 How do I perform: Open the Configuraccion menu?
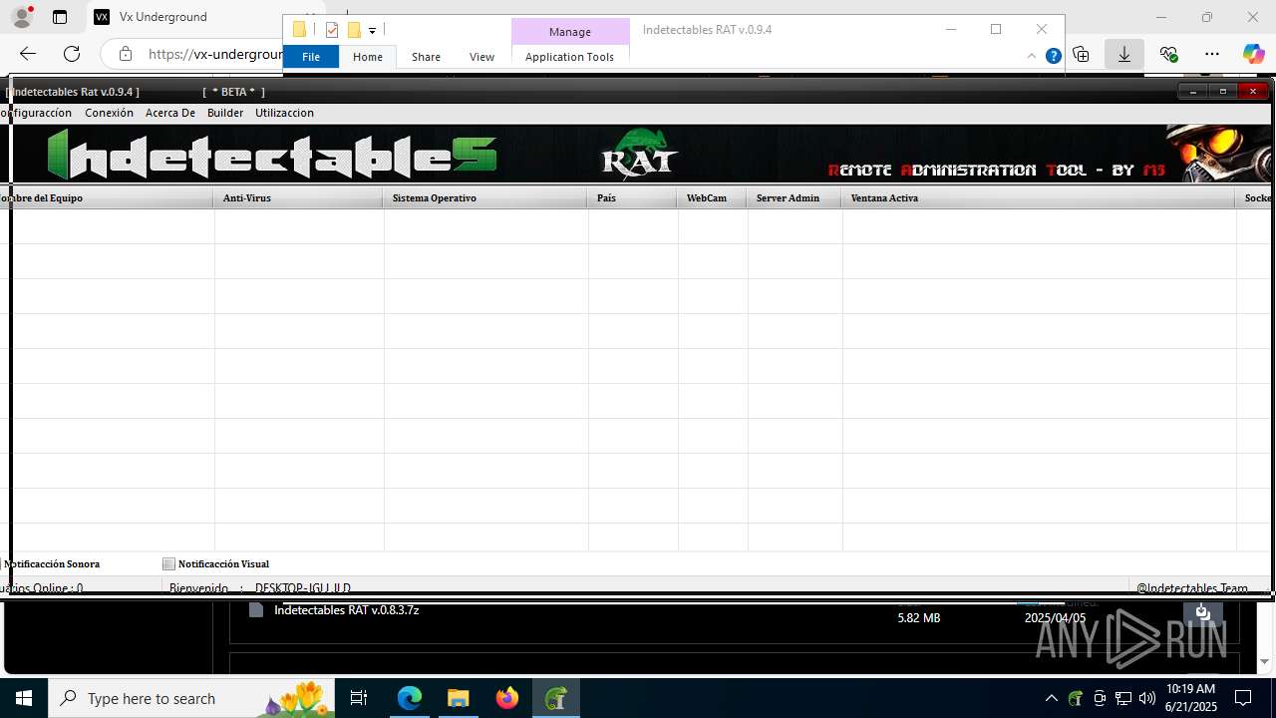pos(37,113)
